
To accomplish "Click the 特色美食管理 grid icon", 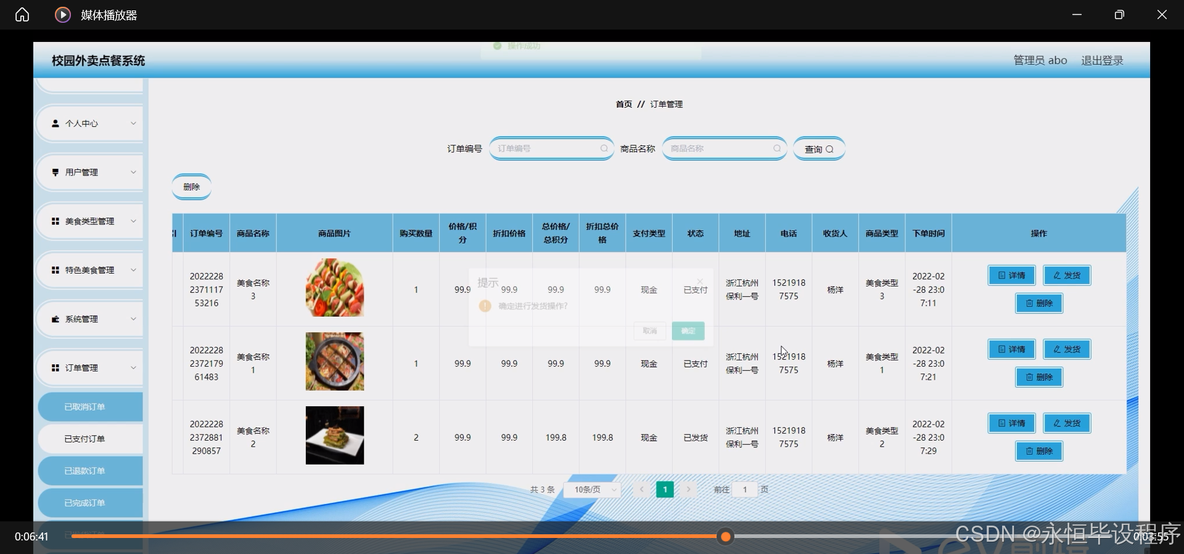I will point(55,270).
